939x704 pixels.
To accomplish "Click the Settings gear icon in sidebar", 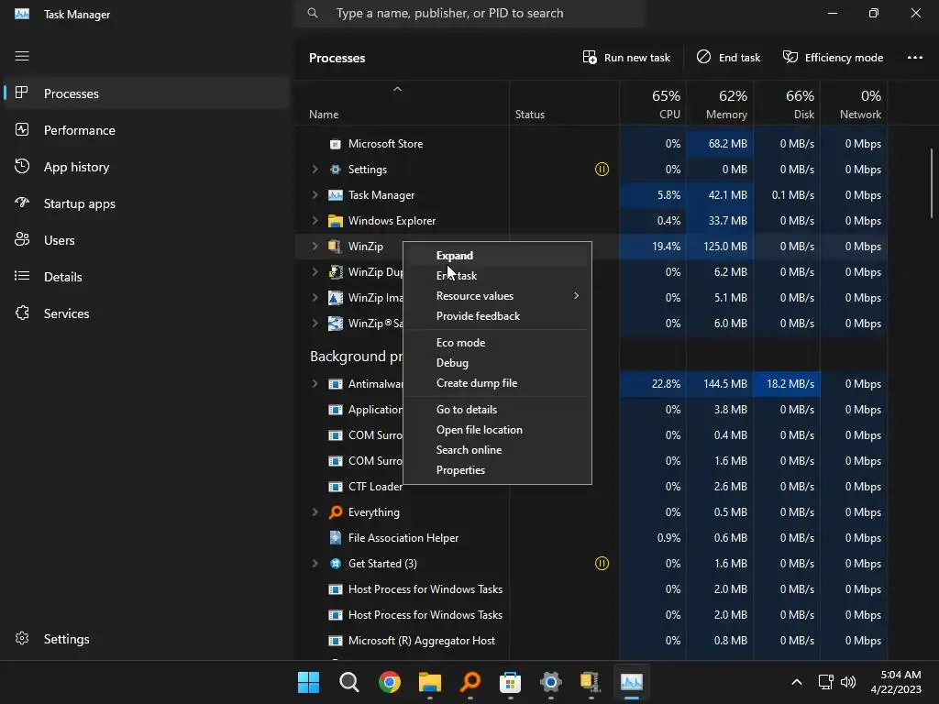I will tap(22, 638).
